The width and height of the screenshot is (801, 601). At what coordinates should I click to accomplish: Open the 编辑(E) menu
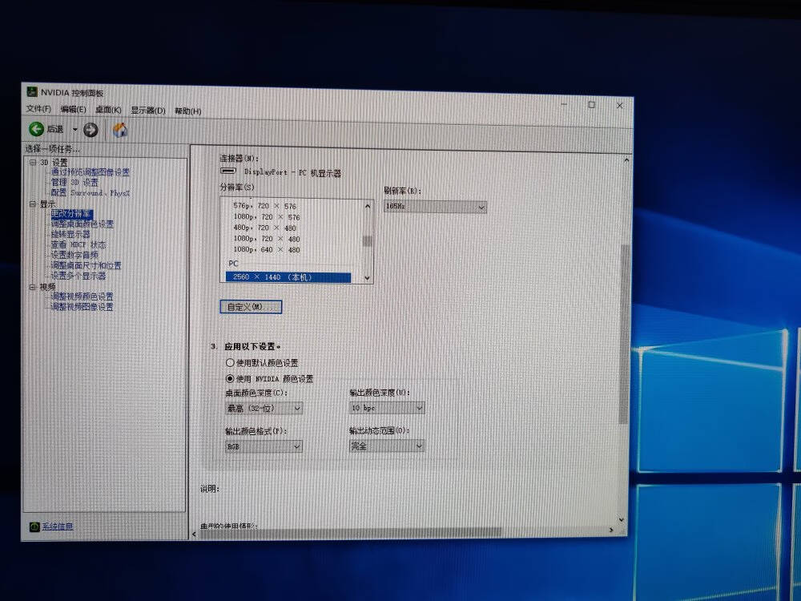click(73, 109)
